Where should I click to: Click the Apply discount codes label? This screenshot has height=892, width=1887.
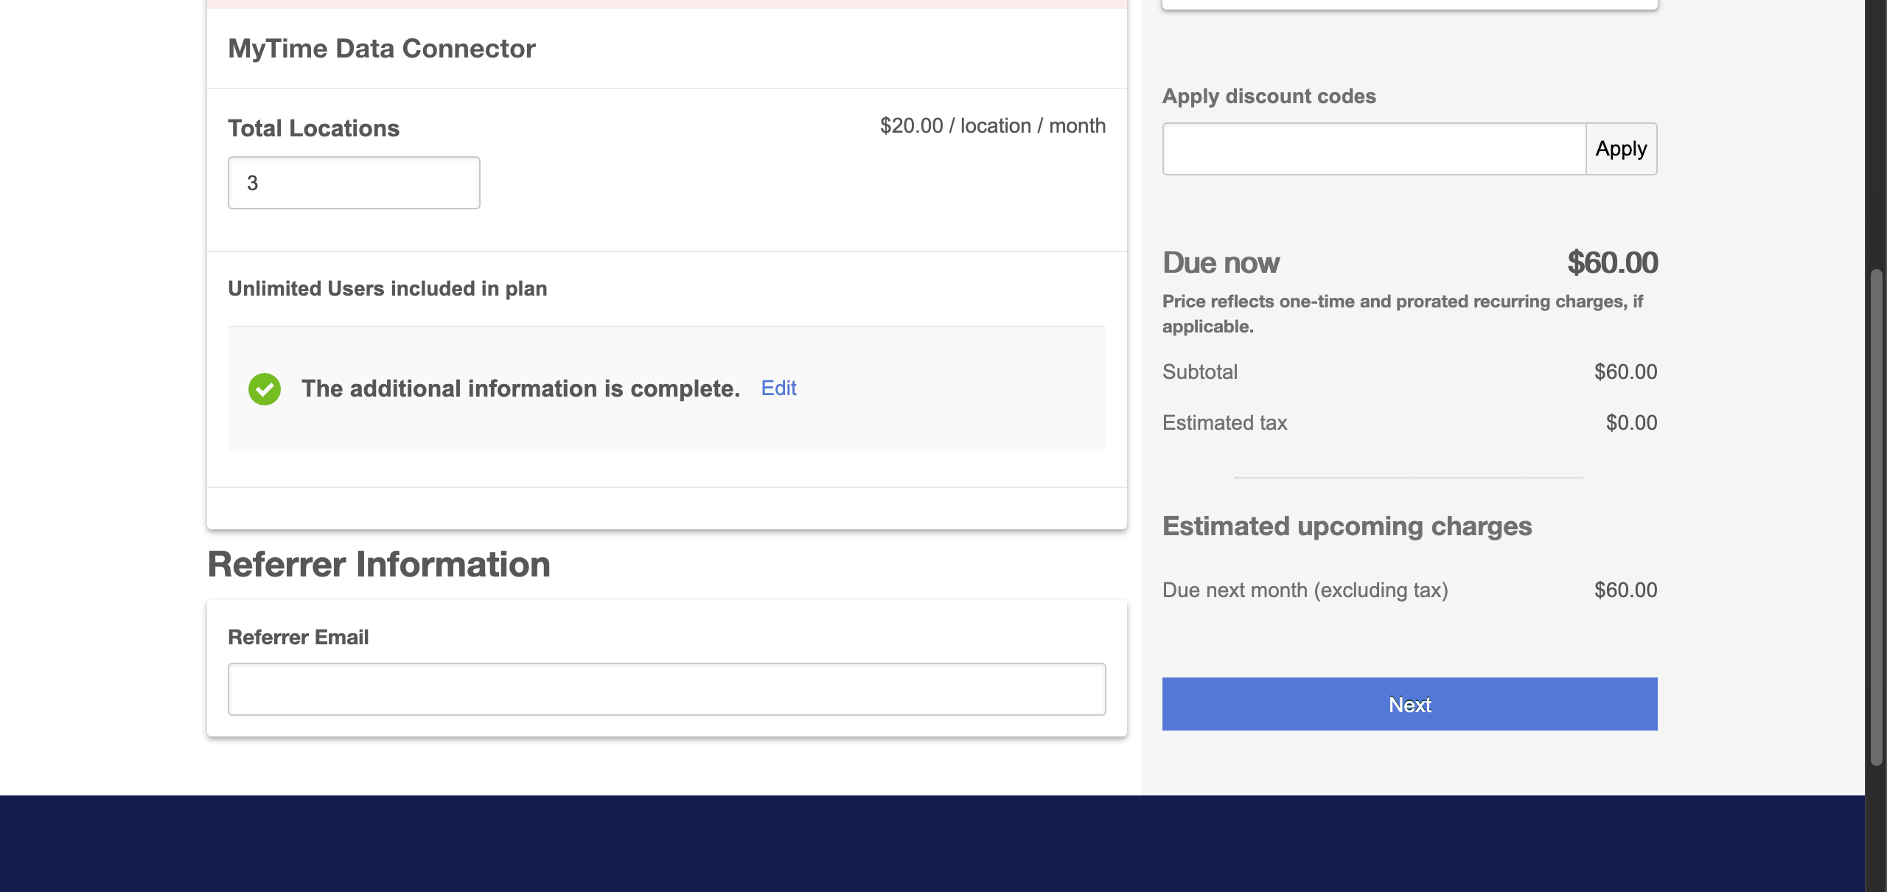pyautogui.click(x=1269, y=97)
